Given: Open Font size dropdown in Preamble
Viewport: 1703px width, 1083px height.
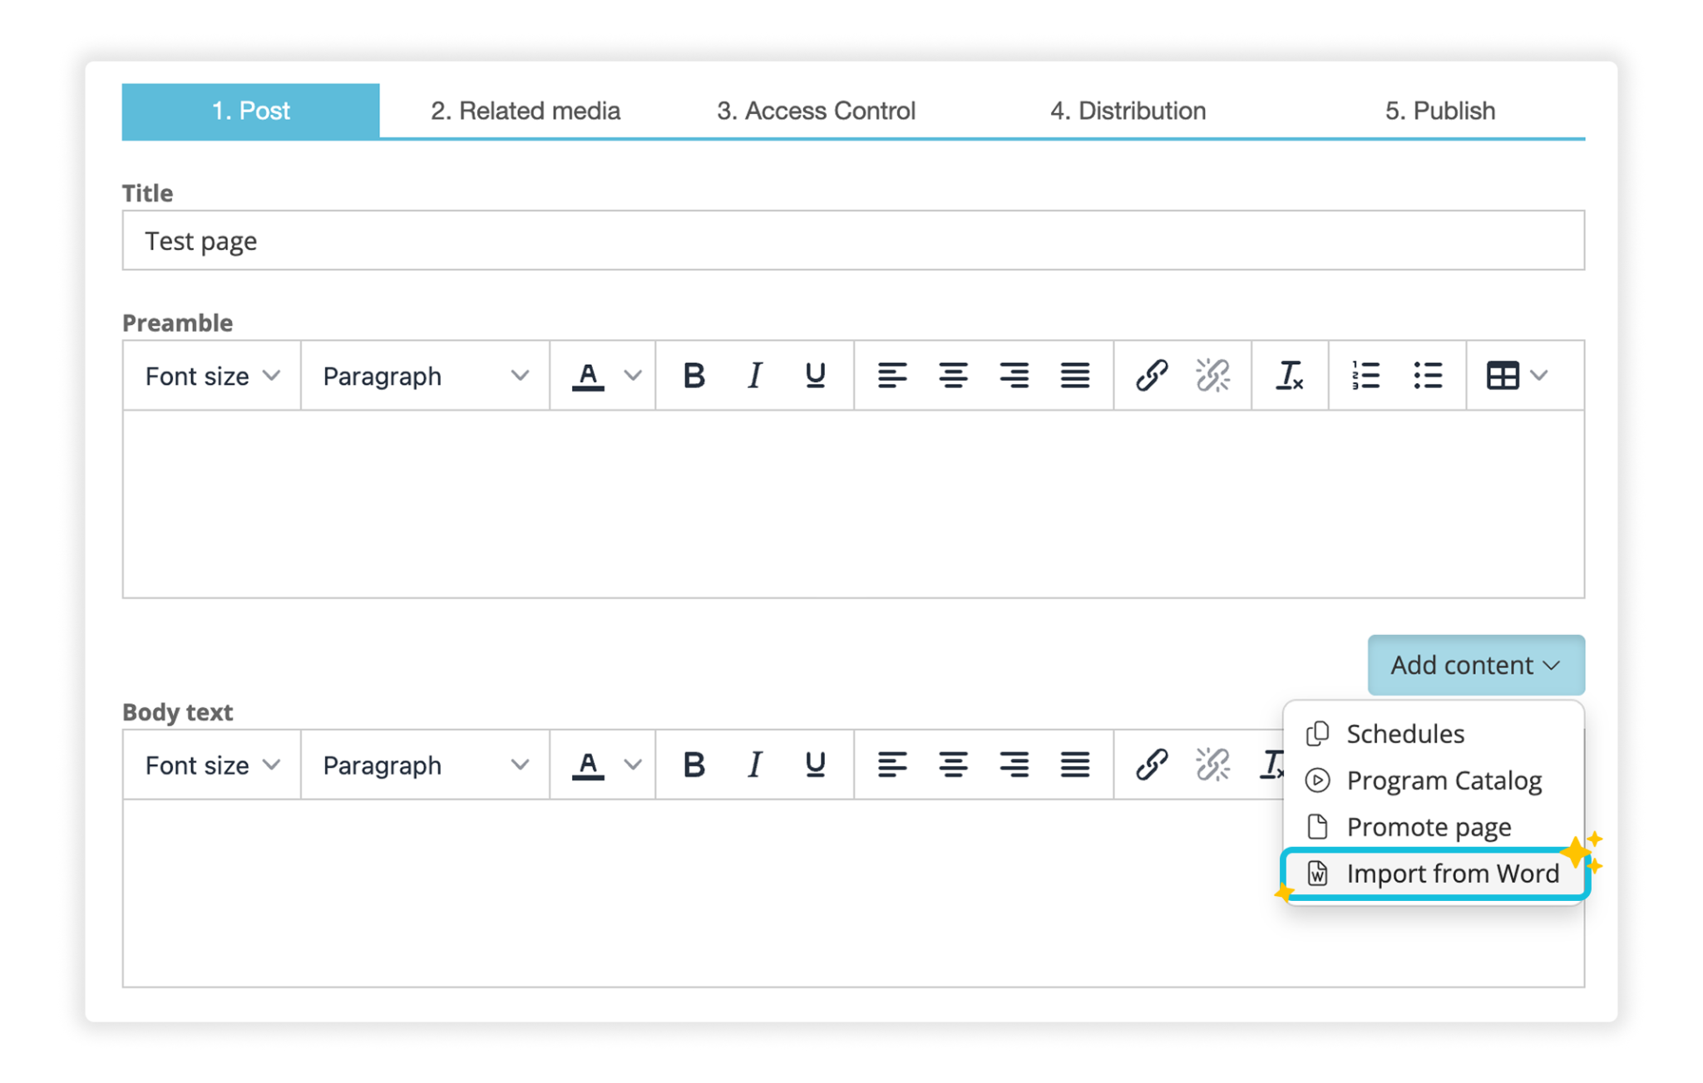Looking at the screenshot, I should 211,376.
